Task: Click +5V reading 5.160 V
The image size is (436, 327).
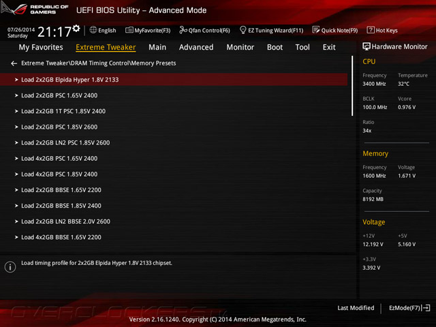Action: 407,244
